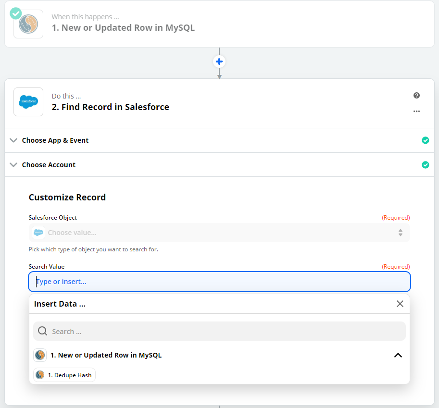Focus the Search Value input field
The width and height of the screenshot is (439, 408).
coord(219,282)
